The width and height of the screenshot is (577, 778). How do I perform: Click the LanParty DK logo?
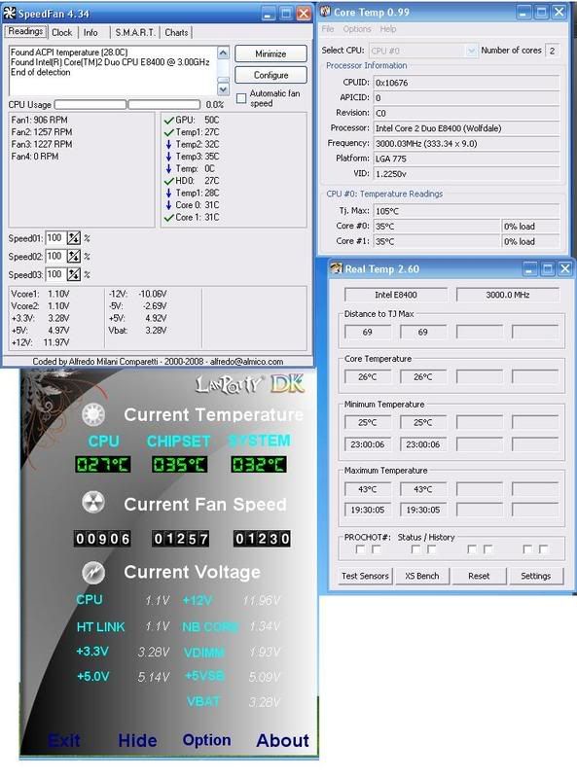click(x=249, y=384)
